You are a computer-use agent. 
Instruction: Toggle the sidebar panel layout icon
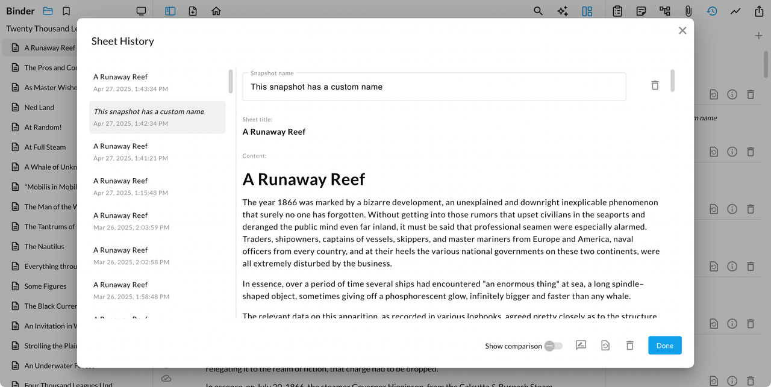tap(170, 11)
